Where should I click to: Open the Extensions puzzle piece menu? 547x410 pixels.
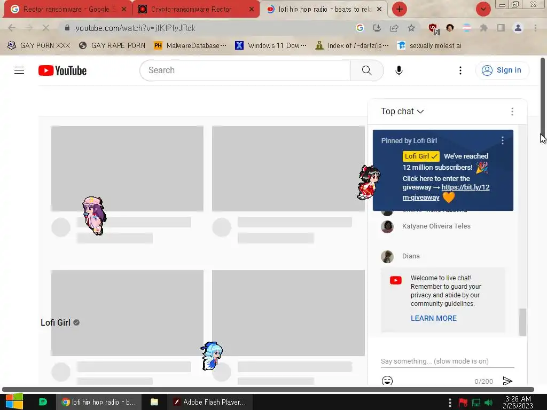(483, 28)
